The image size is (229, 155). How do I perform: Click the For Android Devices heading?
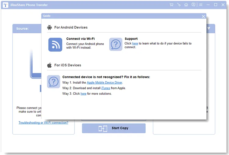(71, 27)
